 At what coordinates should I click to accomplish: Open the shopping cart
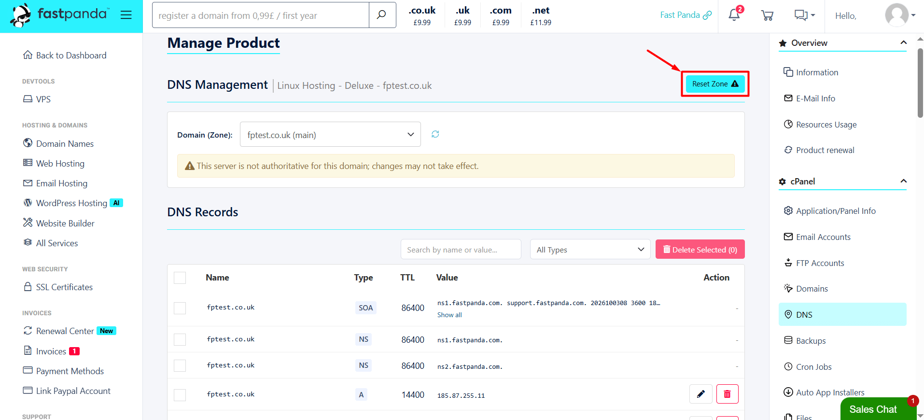click(767, 15)
